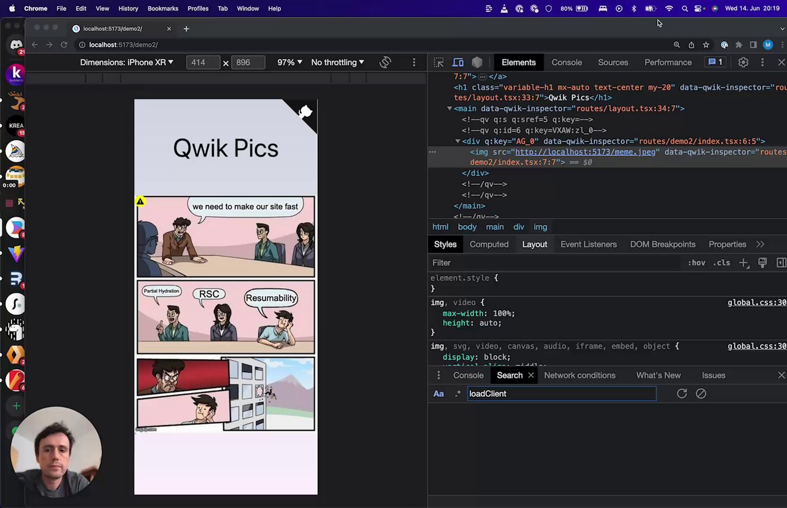This screenshot has width=787, height=508.
Task: Toggle match case (Aa) in search
Action: 438,394
